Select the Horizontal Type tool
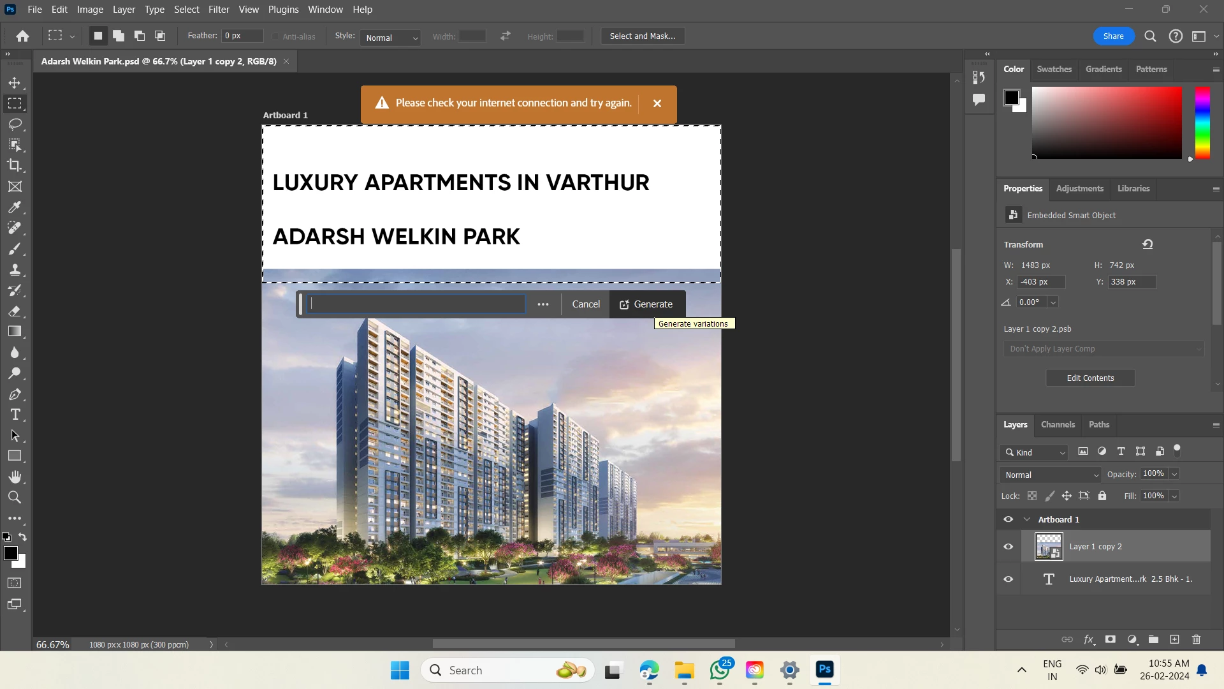This screenshot has width=1224, height=689. (15, 415)
